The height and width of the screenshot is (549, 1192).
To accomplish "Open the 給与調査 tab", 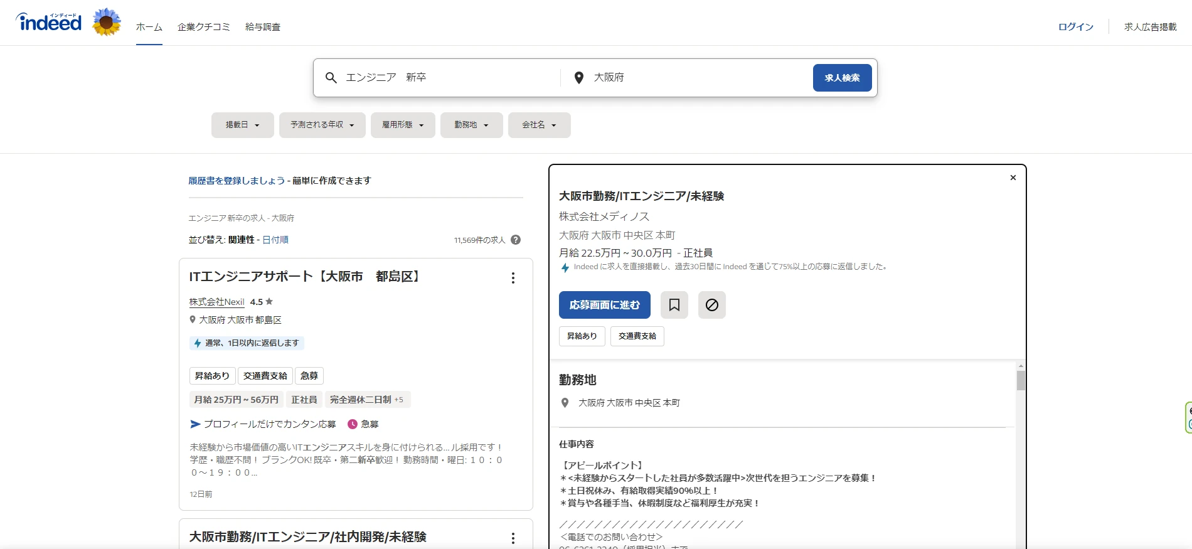I will click(x=263, y=27).
